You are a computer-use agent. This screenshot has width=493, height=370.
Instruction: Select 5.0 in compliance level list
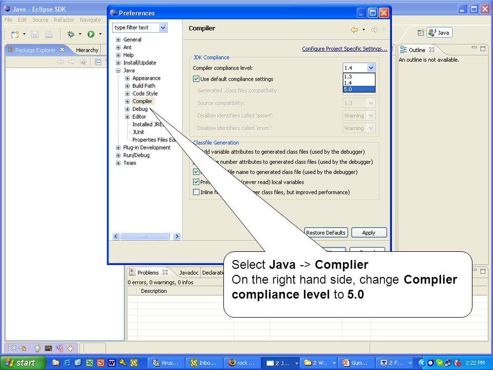[x=359, y=89]
